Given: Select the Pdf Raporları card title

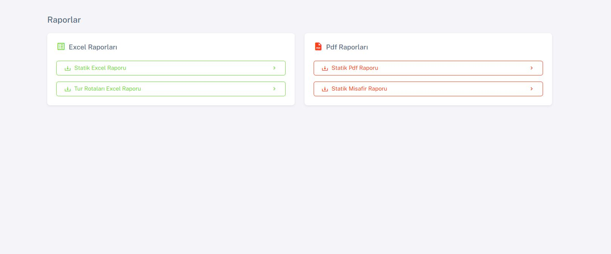Looking at the screenshot, I should [347, 47].
